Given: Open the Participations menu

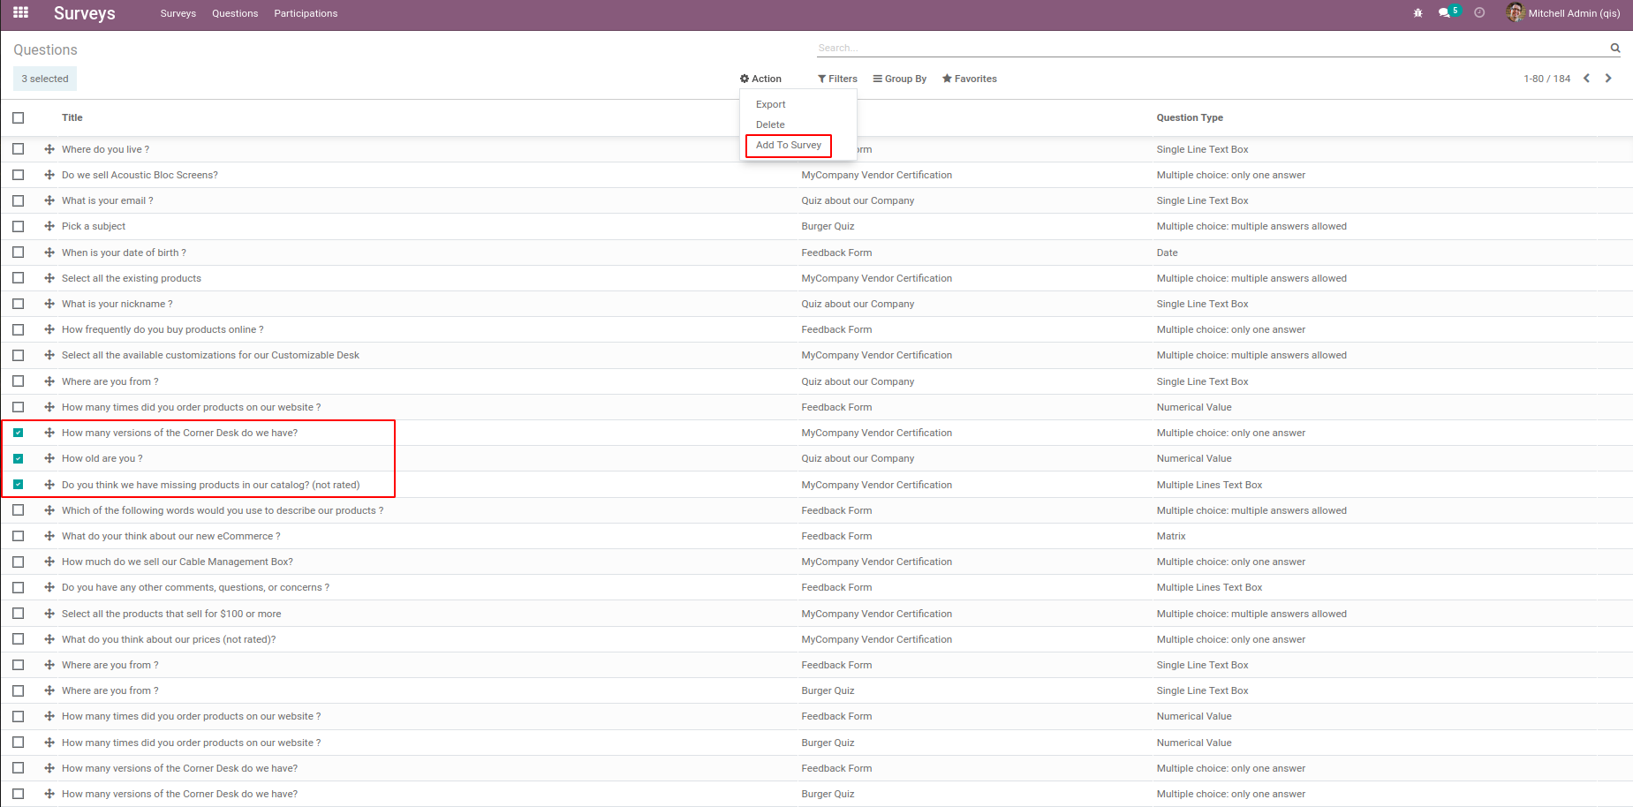Looking at the screenshot, I should click(306, 13).
